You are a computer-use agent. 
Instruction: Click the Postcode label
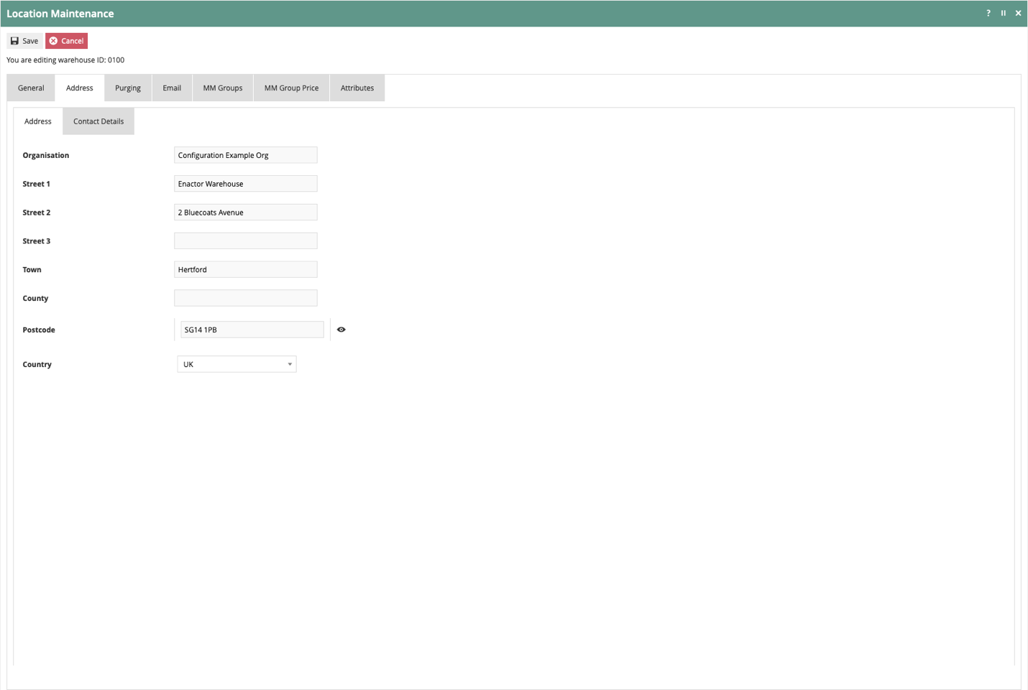(39, 330)
